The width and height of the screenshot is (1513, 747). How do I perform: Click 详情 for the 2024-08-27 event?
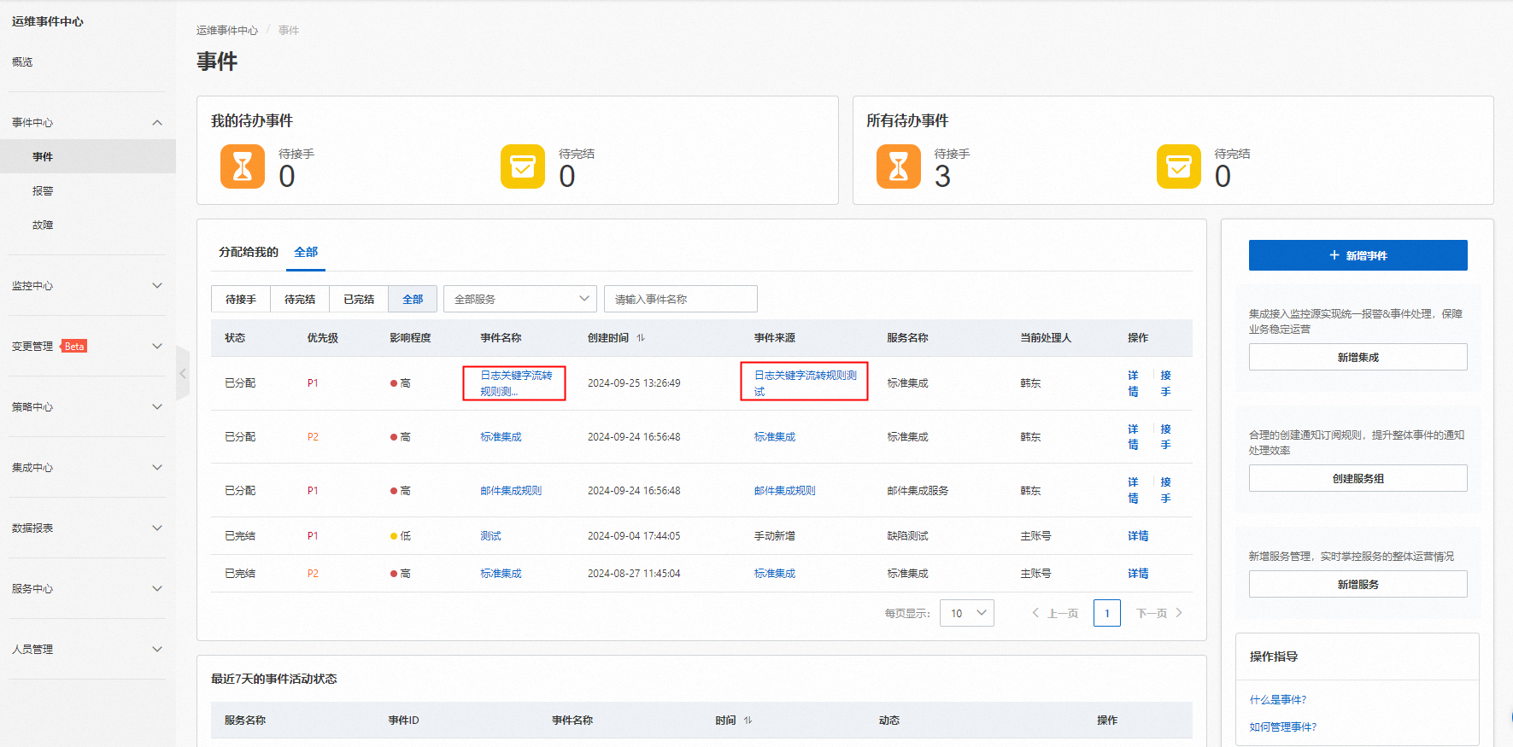tap(1138, 574)
